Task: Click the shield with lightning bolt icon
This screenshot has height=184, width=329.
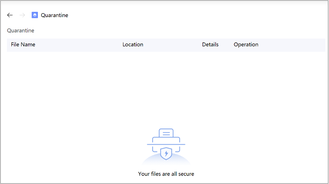Action: (166, 153)
